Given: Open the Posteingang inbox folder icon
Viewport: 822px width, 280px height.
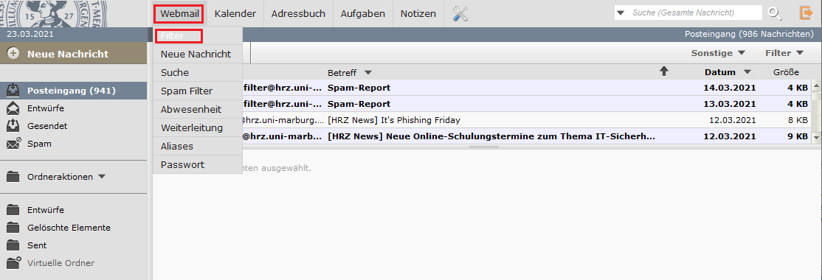Looking at the screenshot, I should point(13,91).
